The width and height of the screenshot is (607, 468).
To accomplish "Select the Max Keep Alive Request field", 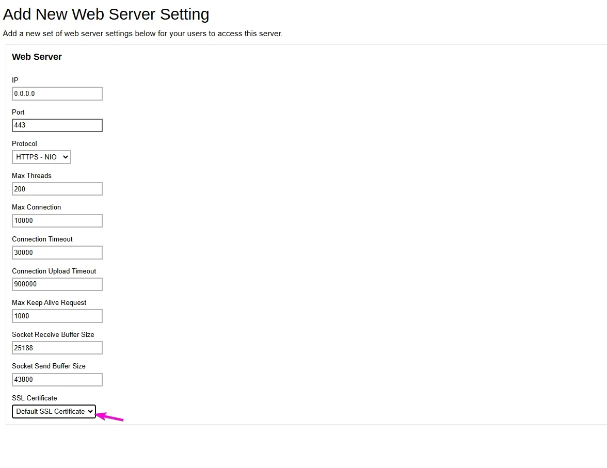I will (57, 316).
